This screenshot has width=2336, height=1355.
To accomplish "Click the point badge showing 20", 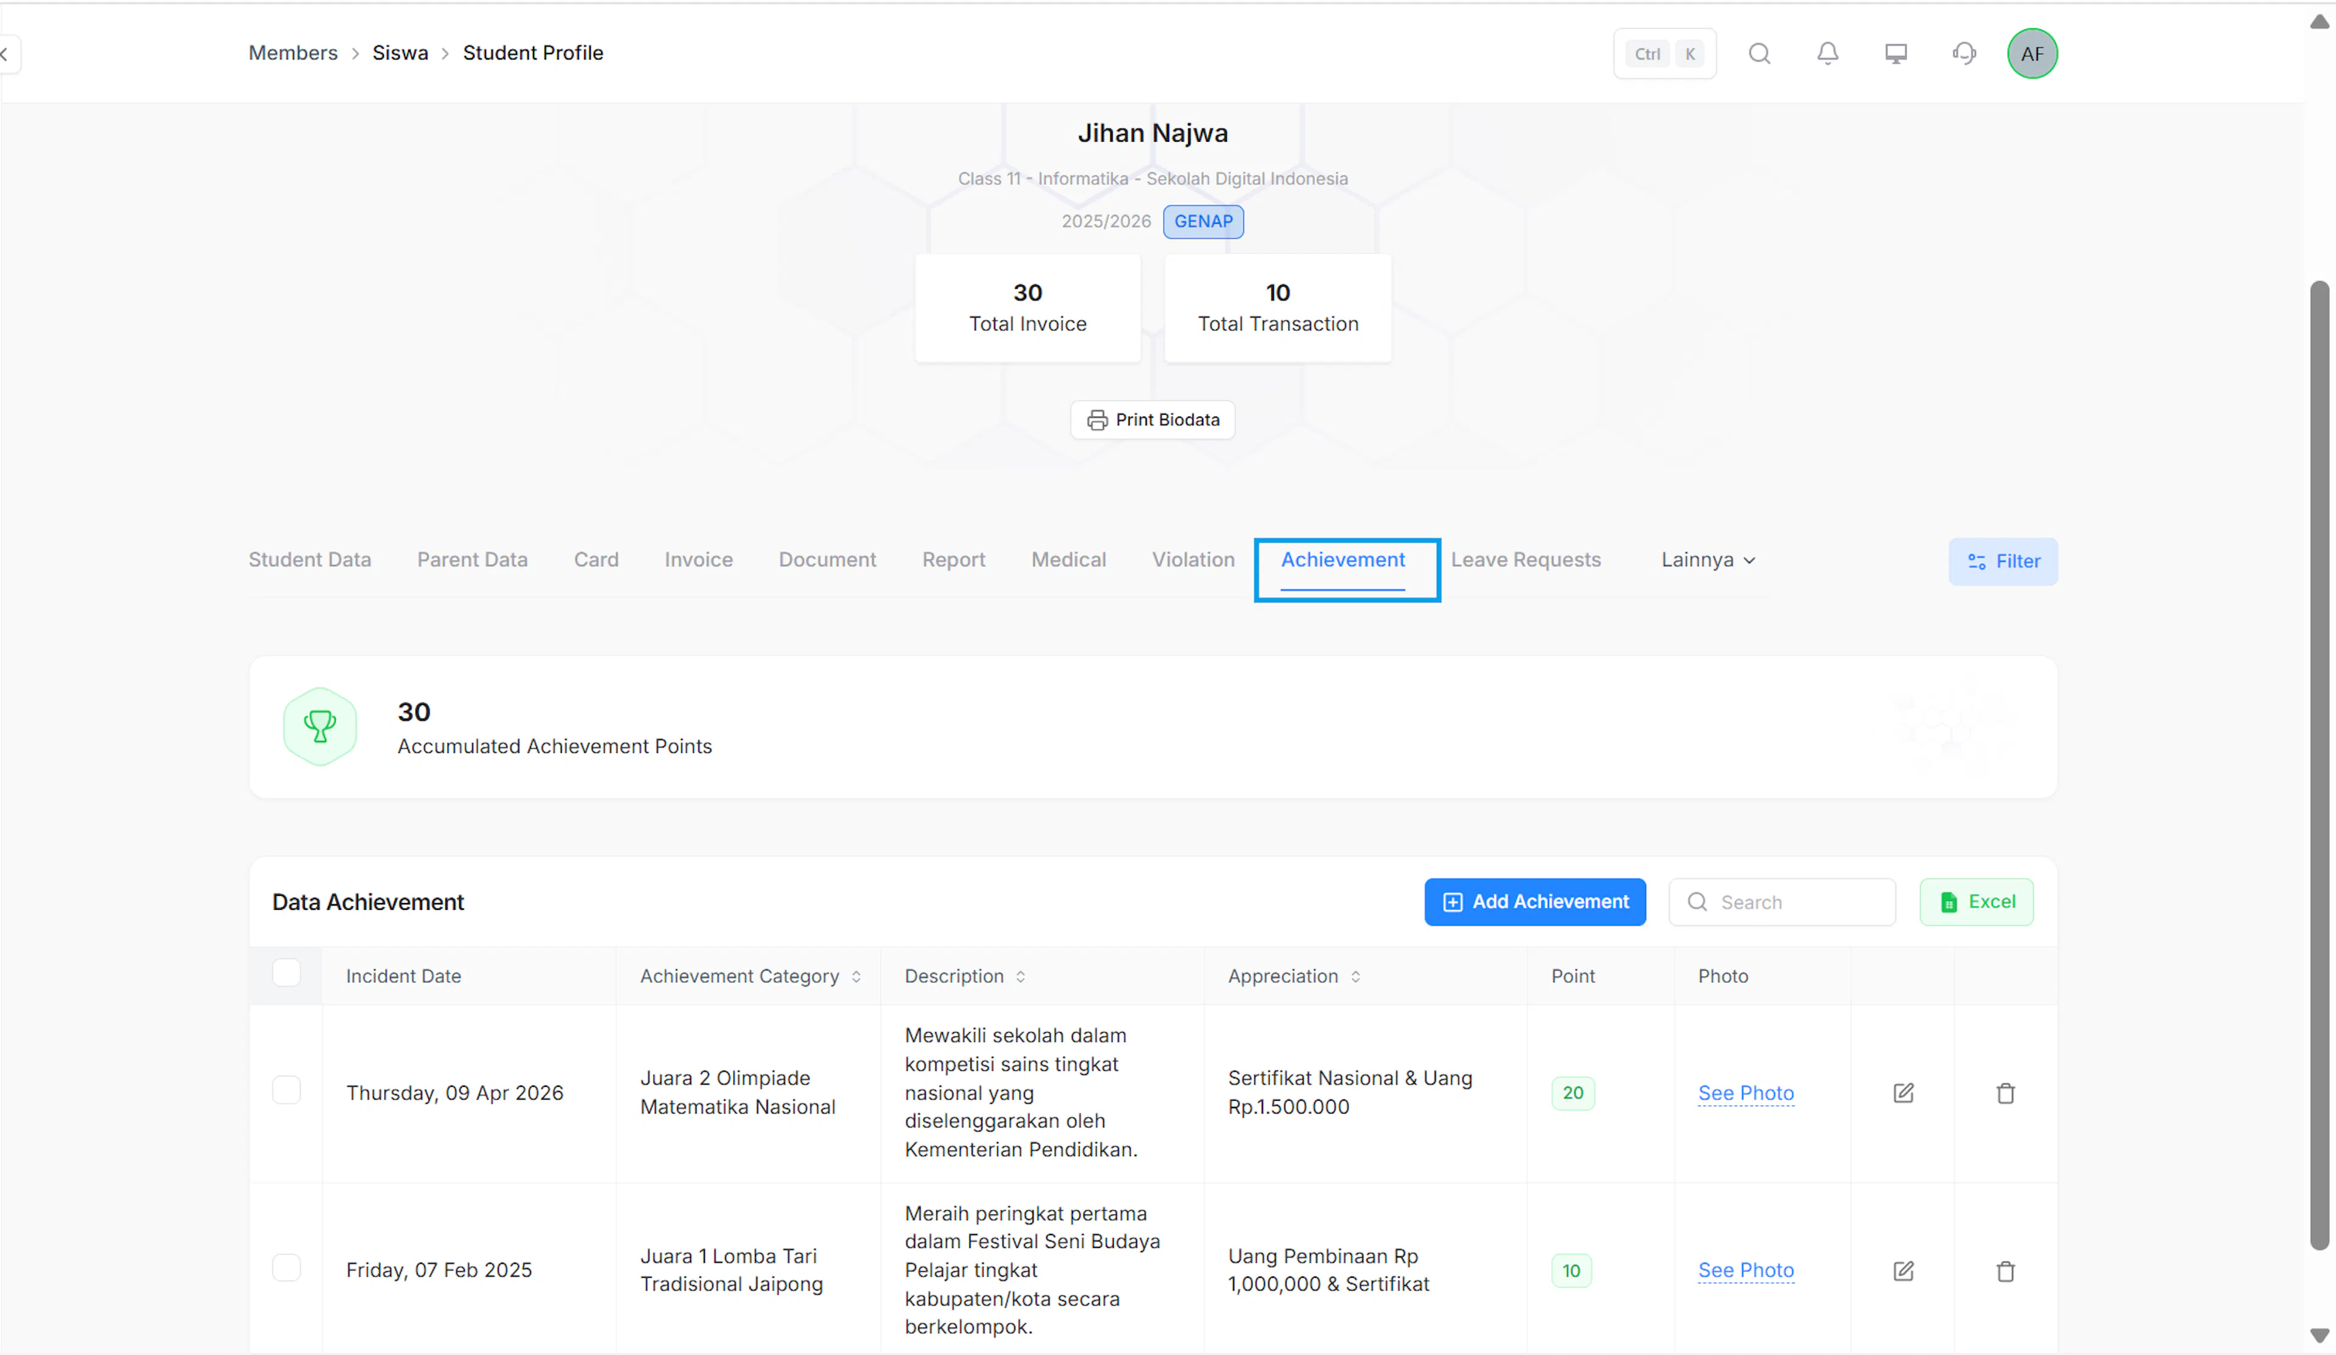I will point(1572,1093).
